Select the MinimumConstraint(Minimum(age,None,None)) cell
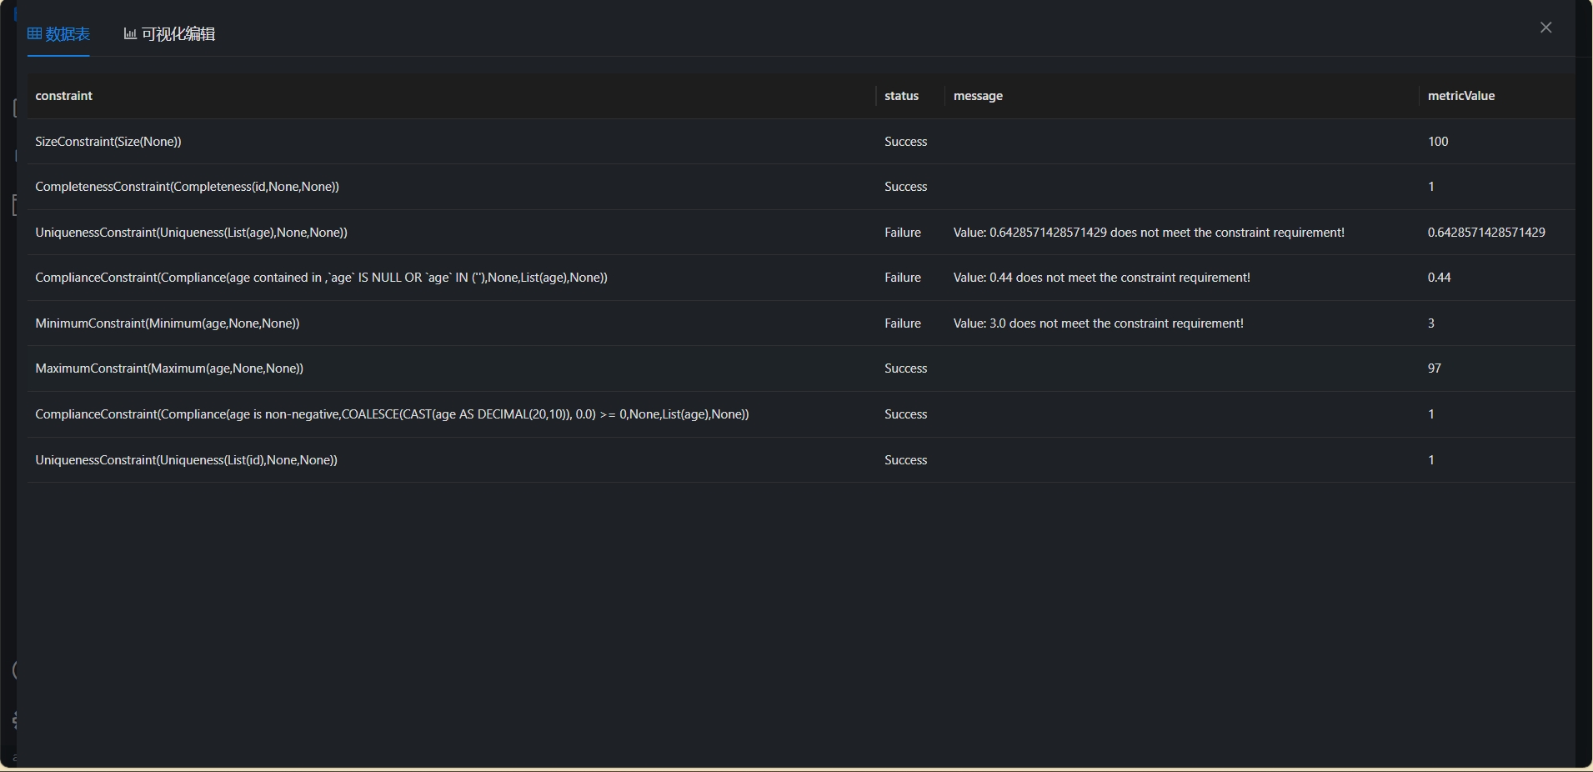This screenshot has width=1593, height=772. pyautogui.click(x=167, y=323)
